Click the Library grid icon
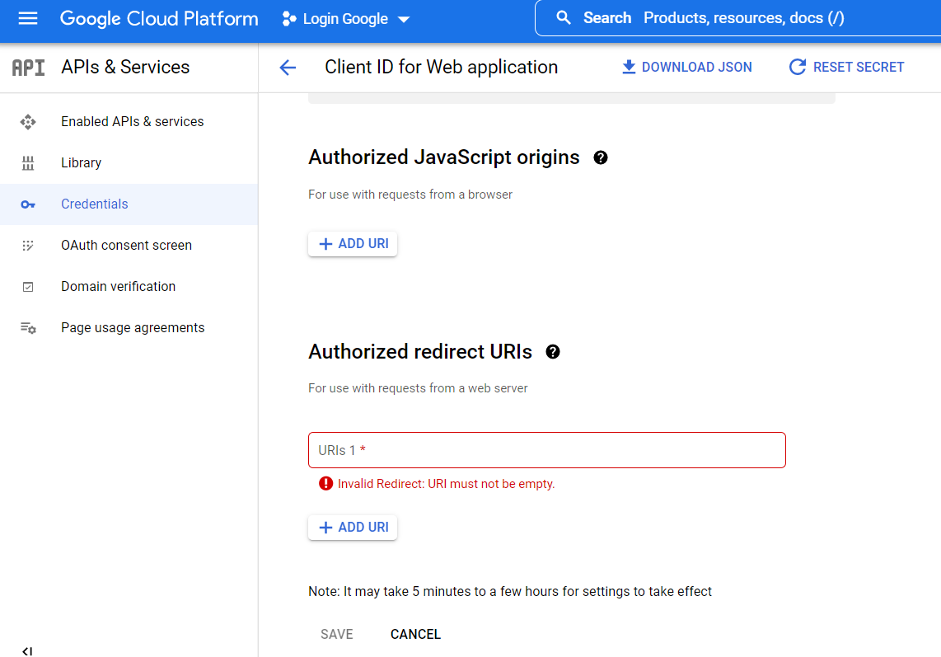 coord(28,162)
